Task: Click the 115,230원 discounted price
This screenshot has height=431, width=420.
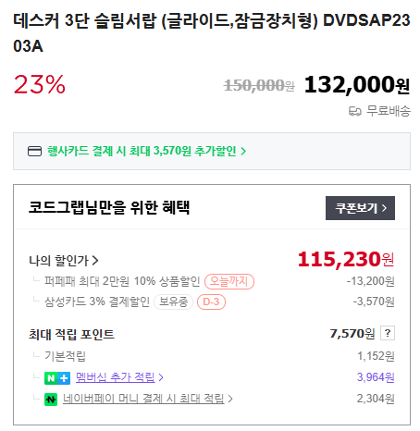Action: 346,259
